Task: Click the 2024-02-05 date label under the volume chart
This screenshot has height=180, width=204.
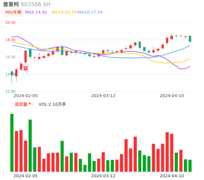Action: (x=26, y=176)
